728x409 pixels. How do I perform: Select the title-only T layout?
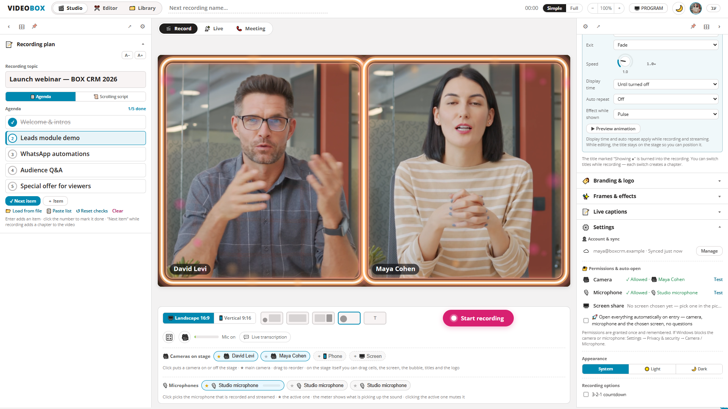pos(375,318)
